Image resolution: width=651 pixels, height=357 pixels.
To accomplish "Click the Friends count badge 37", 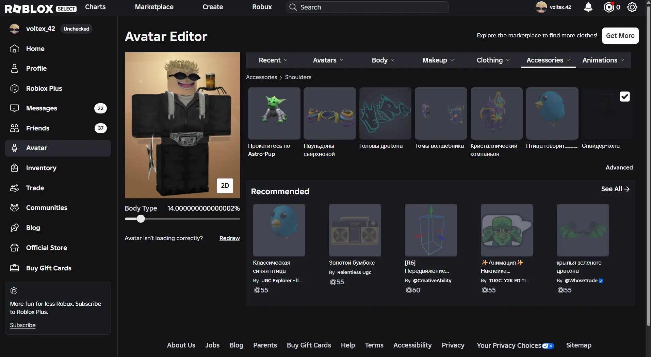I will (100, 128).
